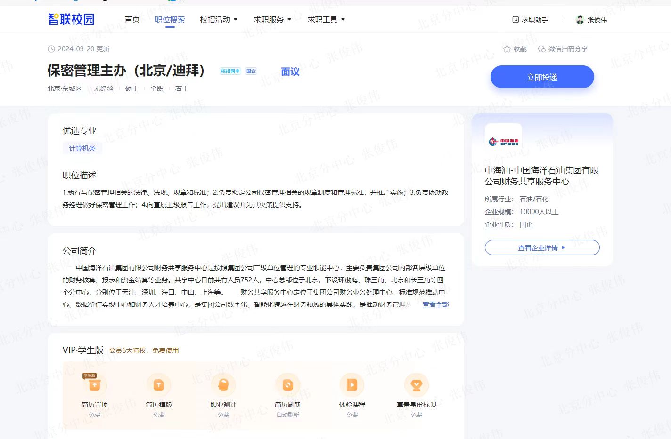
Task: Expand the 求职服务 dropdown menu
Action: click(272, 20)
